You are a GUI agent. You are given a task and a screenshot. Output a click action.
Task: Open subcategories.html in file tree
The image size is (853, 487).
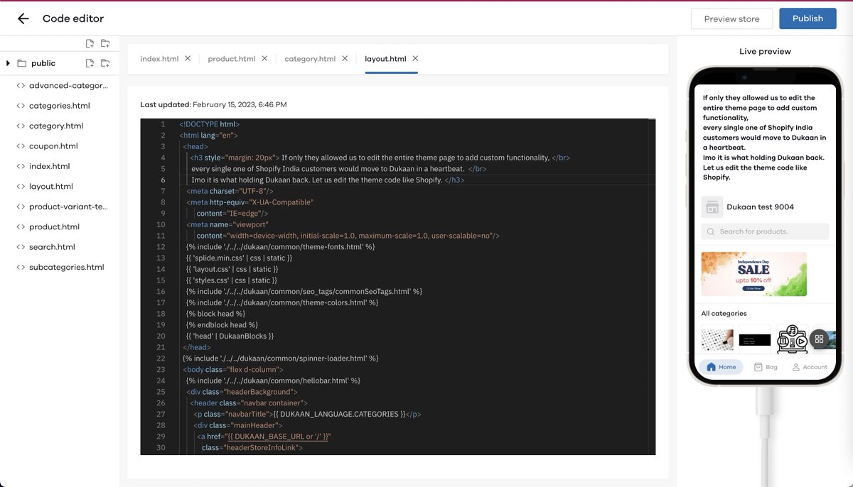click(66, 268)
